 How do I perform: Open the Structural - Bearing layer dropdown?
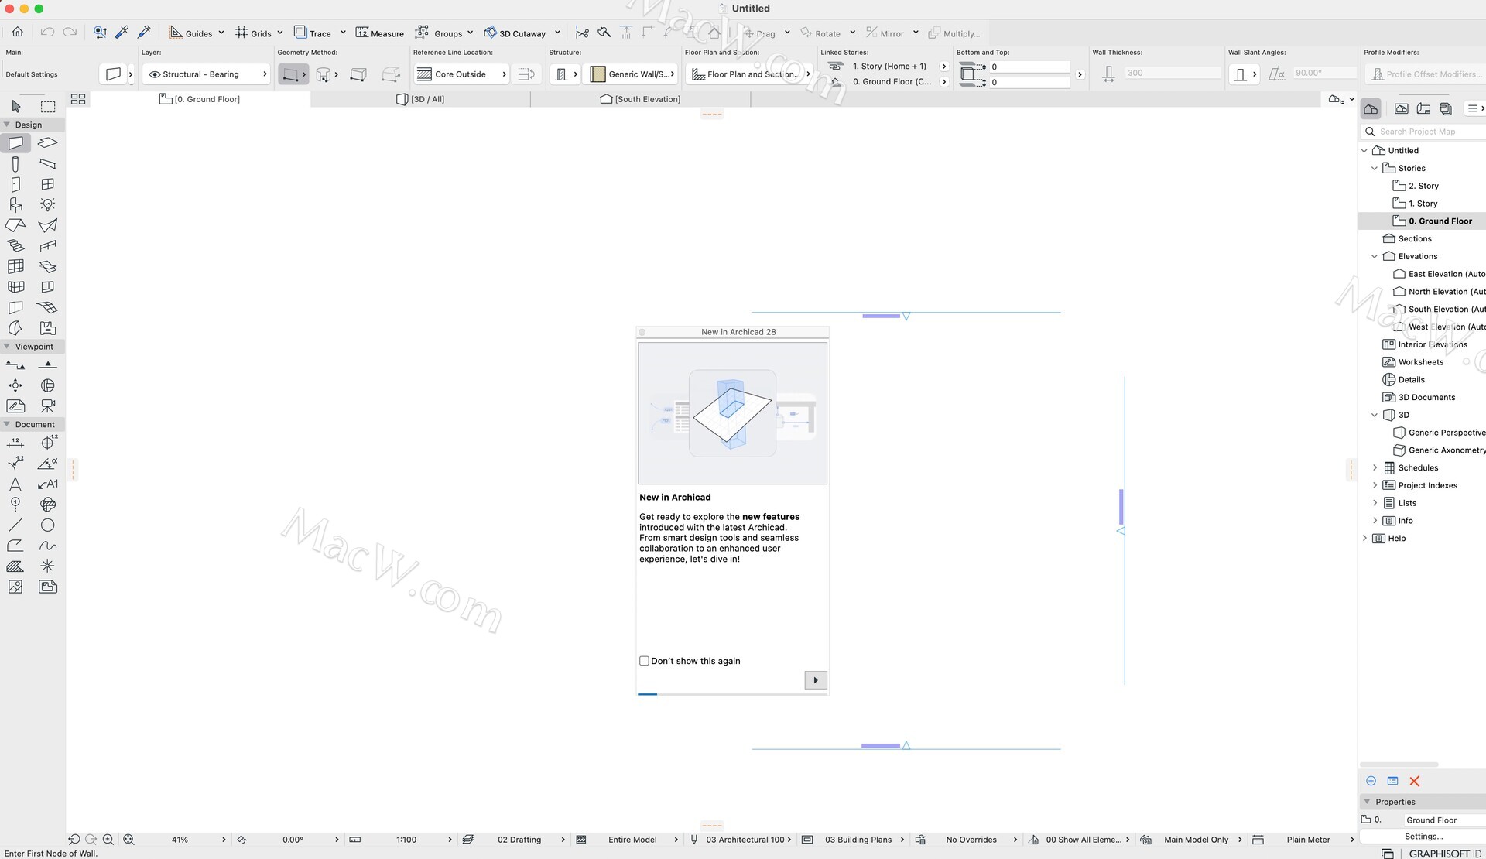click(206, 74)
